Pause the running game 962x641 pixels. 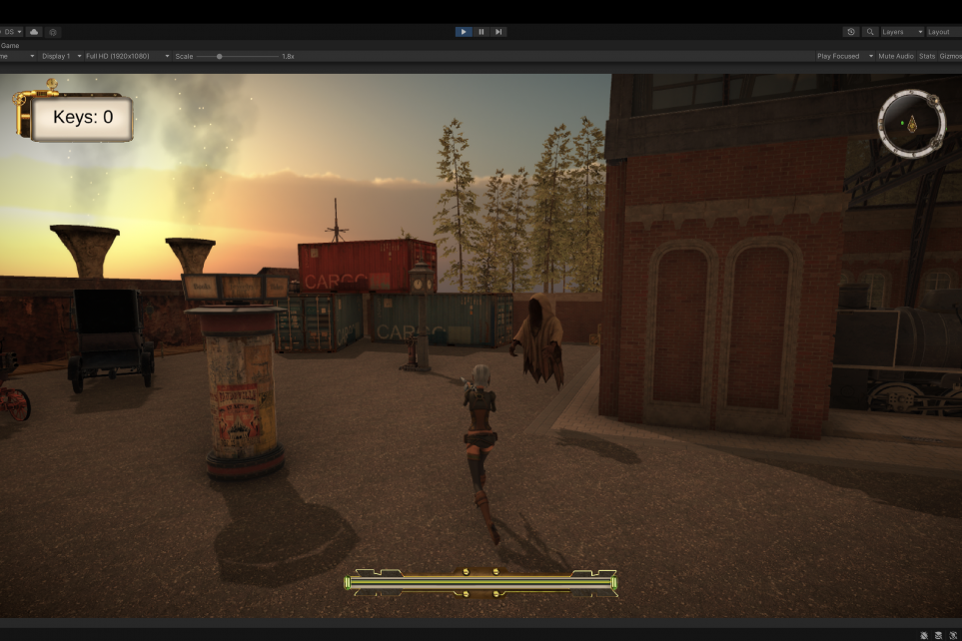click(x=481, y=32)
